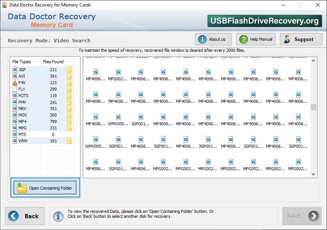Viewport: 327px width, 230px height.
Task: Select the MP4 file type icon
Action: click(15, 121)
